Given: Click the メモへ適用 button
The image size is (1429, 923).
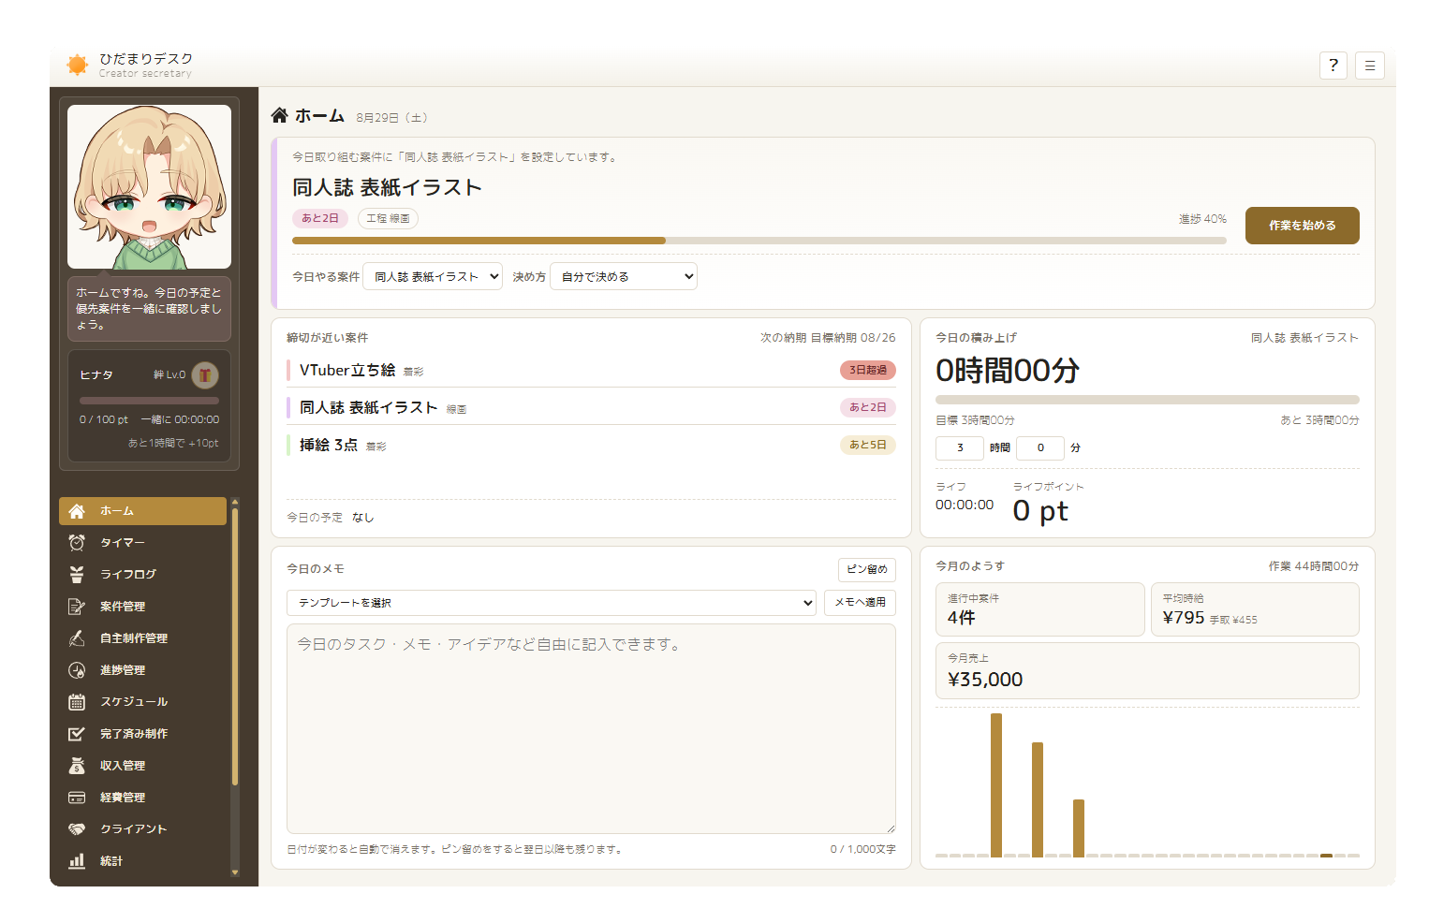Looking at the screenshot, I should (x=860, y=603).
